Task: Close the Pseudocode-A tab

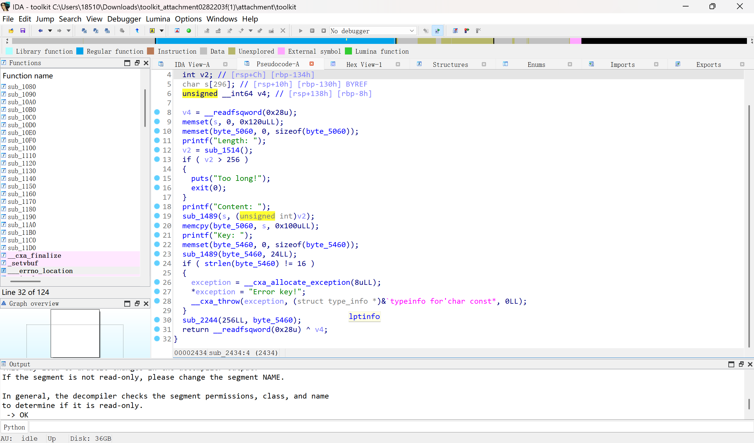Action: 312,64
